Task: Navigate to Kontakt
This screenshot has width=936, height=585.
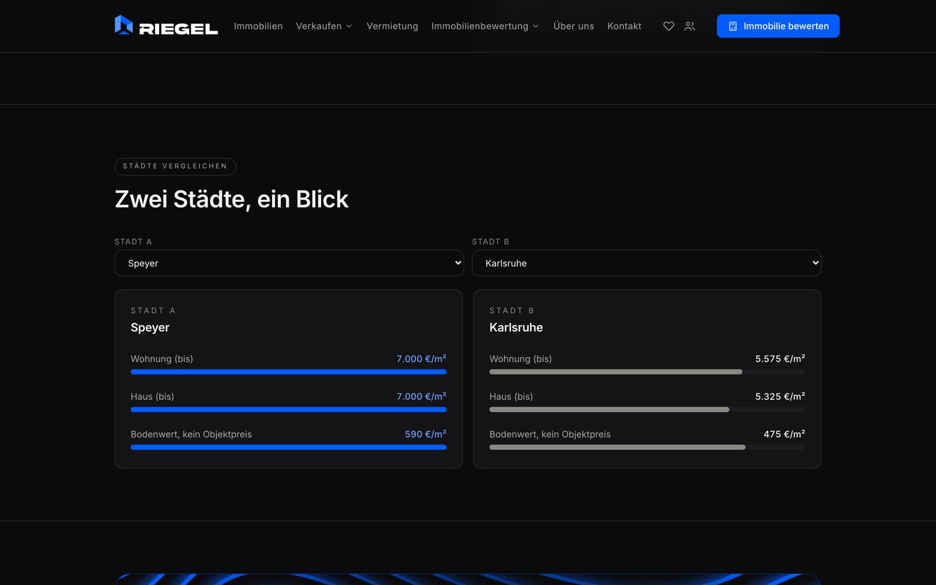Action: pyautogui.click(x=624, y=26)
